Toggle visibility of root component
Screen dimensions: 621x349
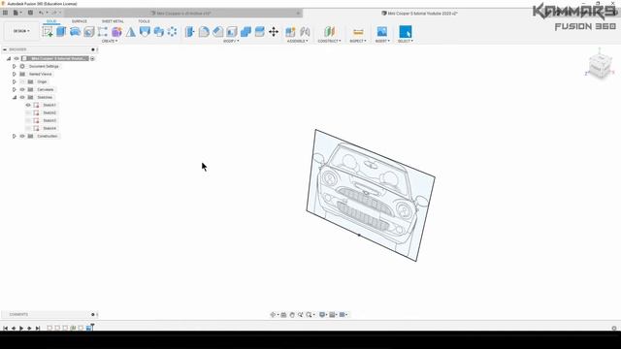pos(16,58)
